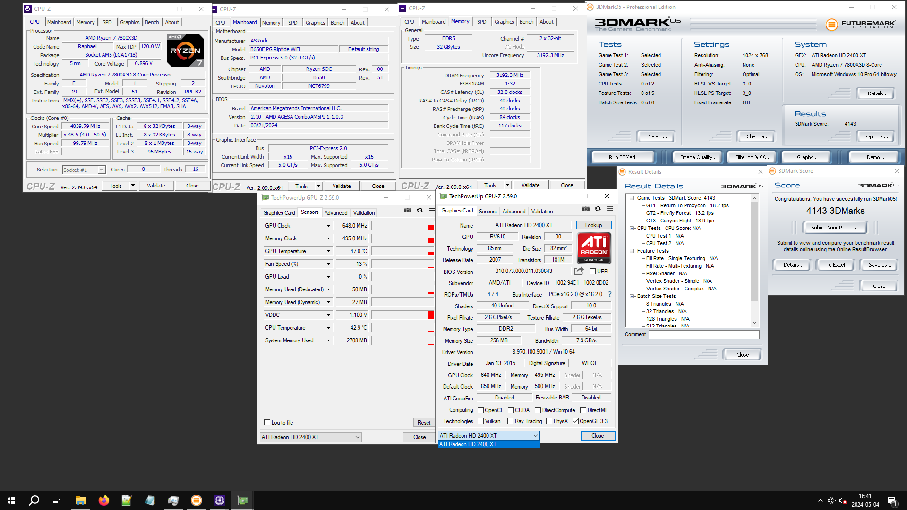Open hamburger menu in GPU-Z Sensors window
Viewport: 907px width, 510px height.
tap(432, 211)
